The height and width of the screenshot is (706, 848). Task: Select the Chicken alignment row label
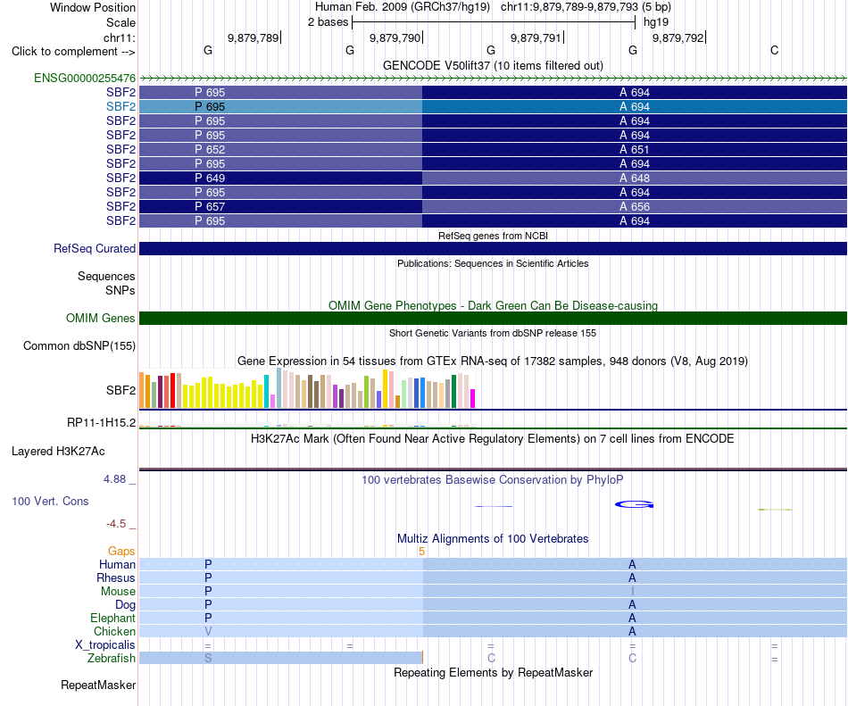[114, 631]
